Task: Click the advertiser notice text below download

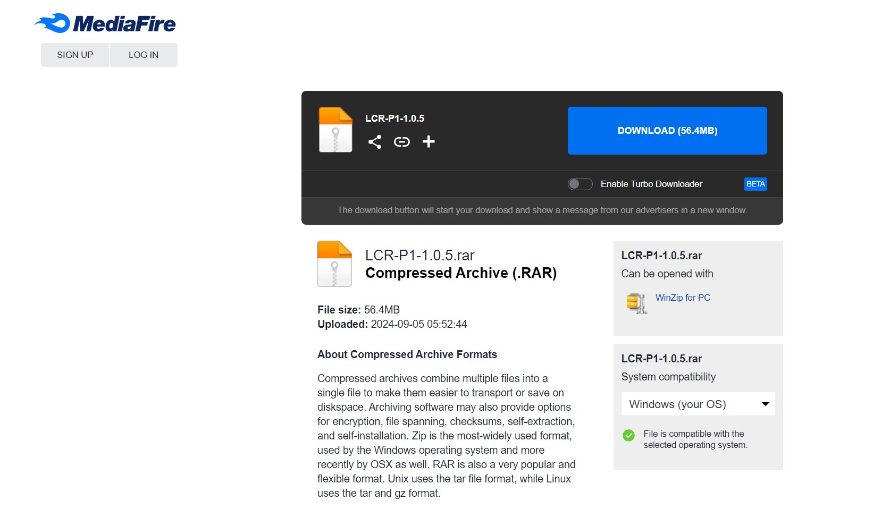Action: pyautogui.click(x=542, y=210)
